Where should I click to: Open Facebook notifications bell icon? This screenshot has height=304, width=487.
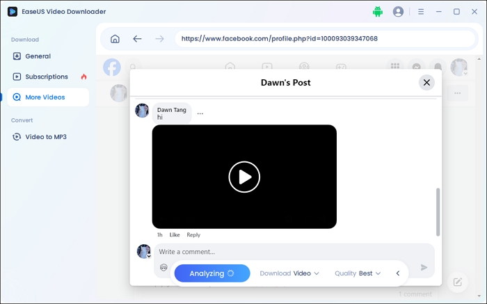438,67
